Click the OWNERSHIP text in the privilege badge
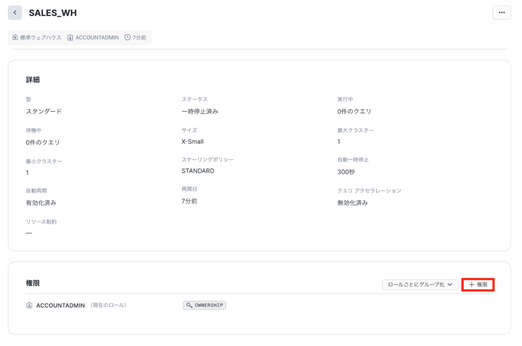Image resolution: width=522 pixels, height=346 pixels. coord(209,305)
